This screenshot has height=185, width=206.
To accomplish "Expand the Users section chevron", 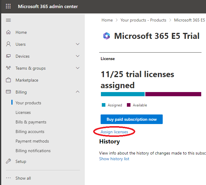I will point(78,44).
